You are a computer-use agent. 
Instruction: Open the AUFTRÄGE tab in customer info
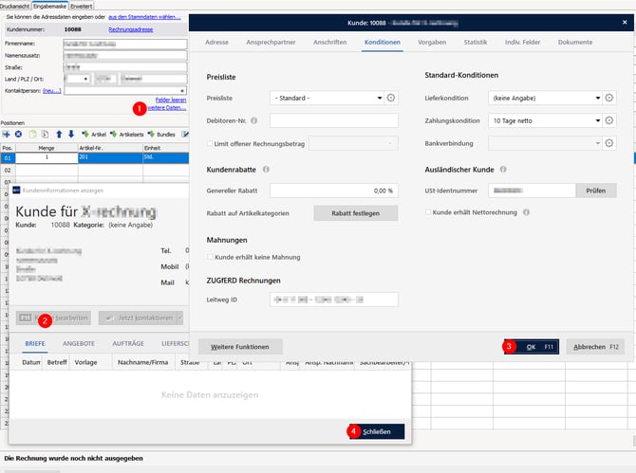pyautogui.click(x=128, y=343)
